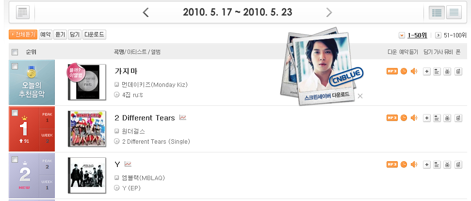Advance to next week with right chevron

coord(329,12)
